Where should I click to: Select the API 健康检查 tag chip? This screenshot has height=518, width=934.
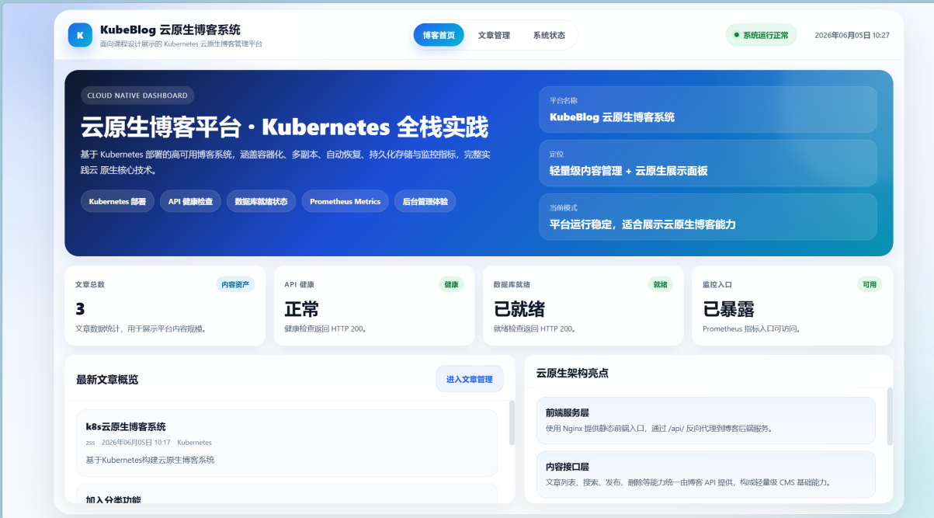click(x=191, y=201)
